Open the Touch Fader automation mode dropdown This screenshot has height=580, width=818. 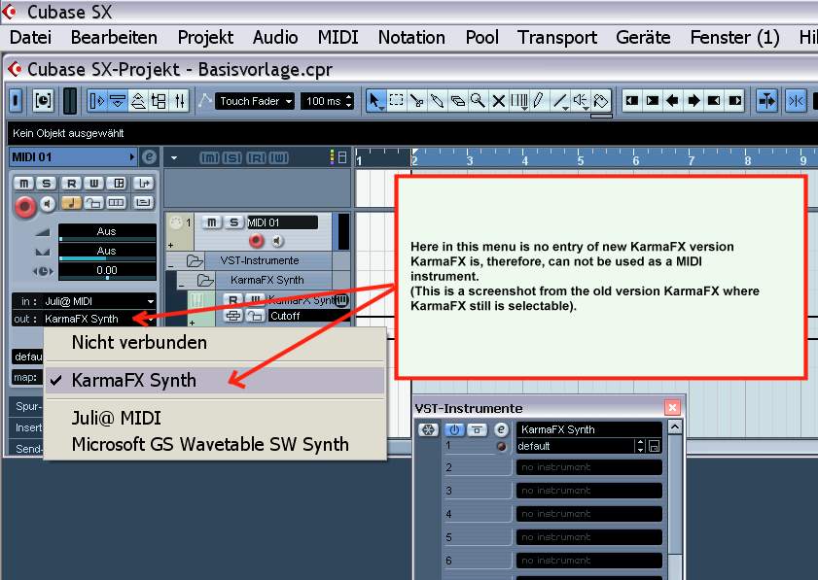[255, 101]
